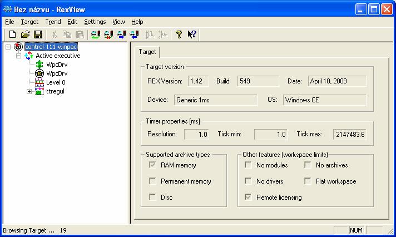The height and width of the screenshot is (237, 396).
Task: Open the Settings menu
Action: click(x=95, y=22)
